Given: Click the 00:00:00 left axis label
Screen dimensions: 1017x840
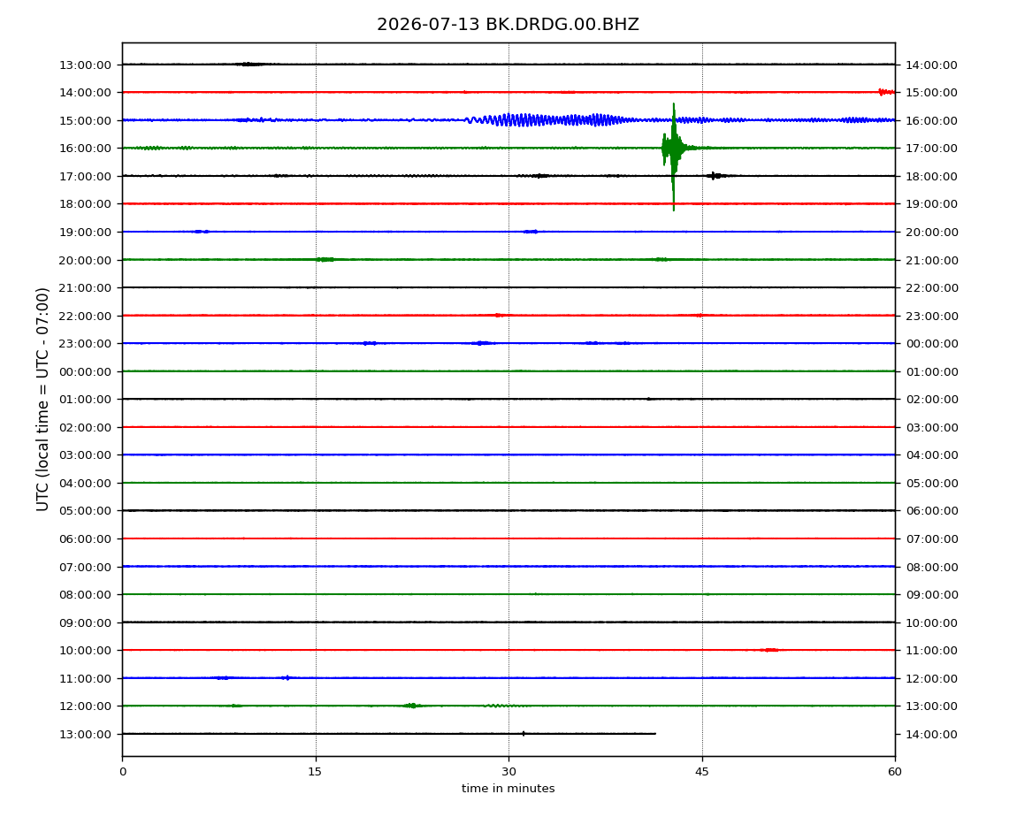Looking at the screenshot, I should pyautogui.click(x=85, y=371).
